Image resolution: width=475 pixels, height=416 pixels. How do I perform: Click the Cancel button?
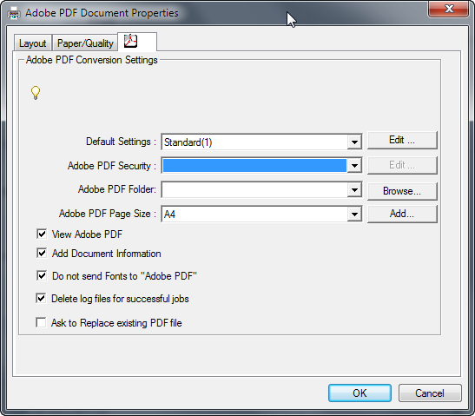coord(430,393)
